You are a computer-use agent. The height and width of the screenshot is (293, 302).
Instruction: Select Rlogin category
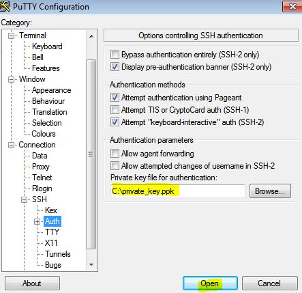pos(42,189)
